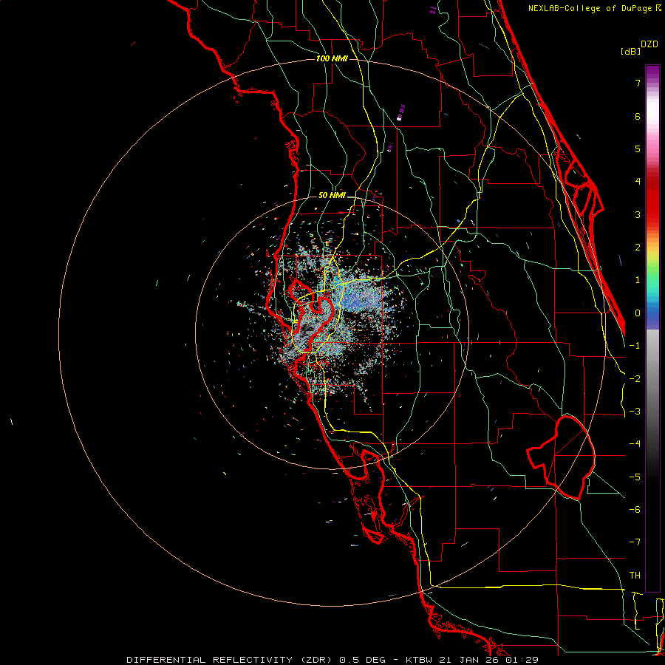The image size is (665, 665).
Task: Click the -2 tick label on the scale
Action: coord(635,379)
